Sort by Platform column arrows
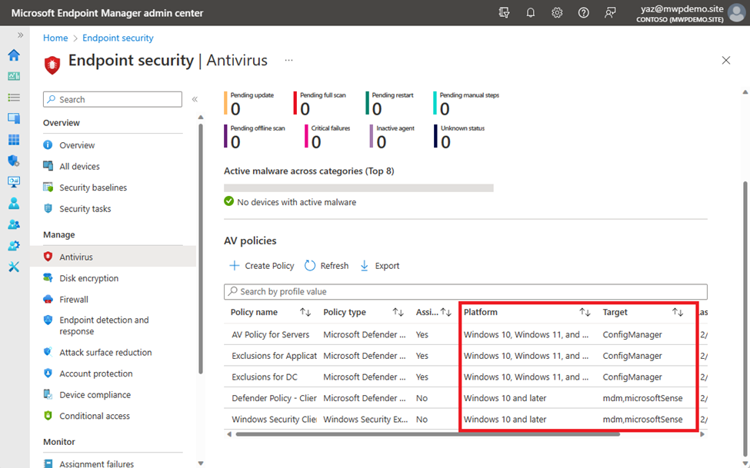The height and width of the screenshot is (468, 750). [x=585, y=312]
